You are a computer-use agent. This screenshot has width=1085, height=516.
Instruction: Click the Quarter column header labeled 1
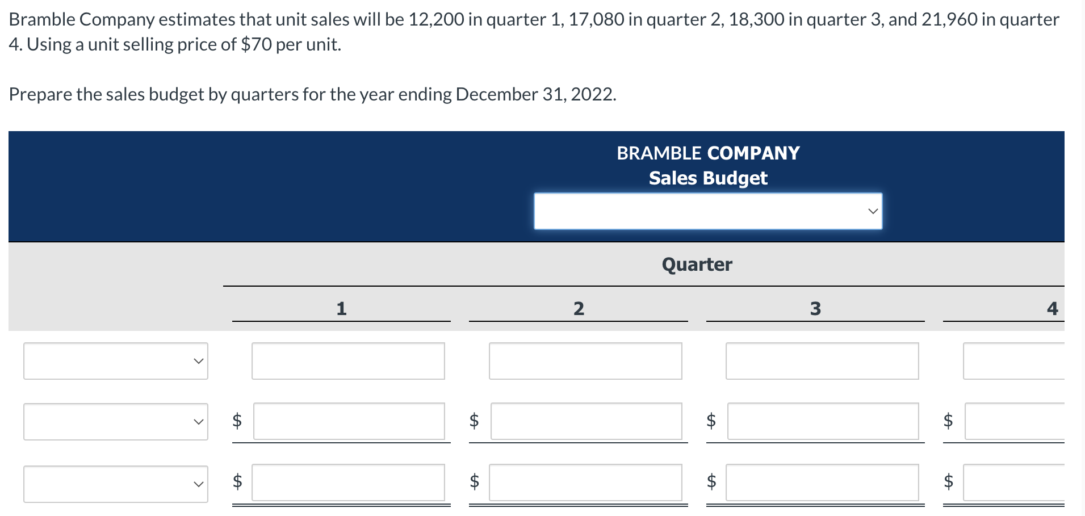[342, 308]
